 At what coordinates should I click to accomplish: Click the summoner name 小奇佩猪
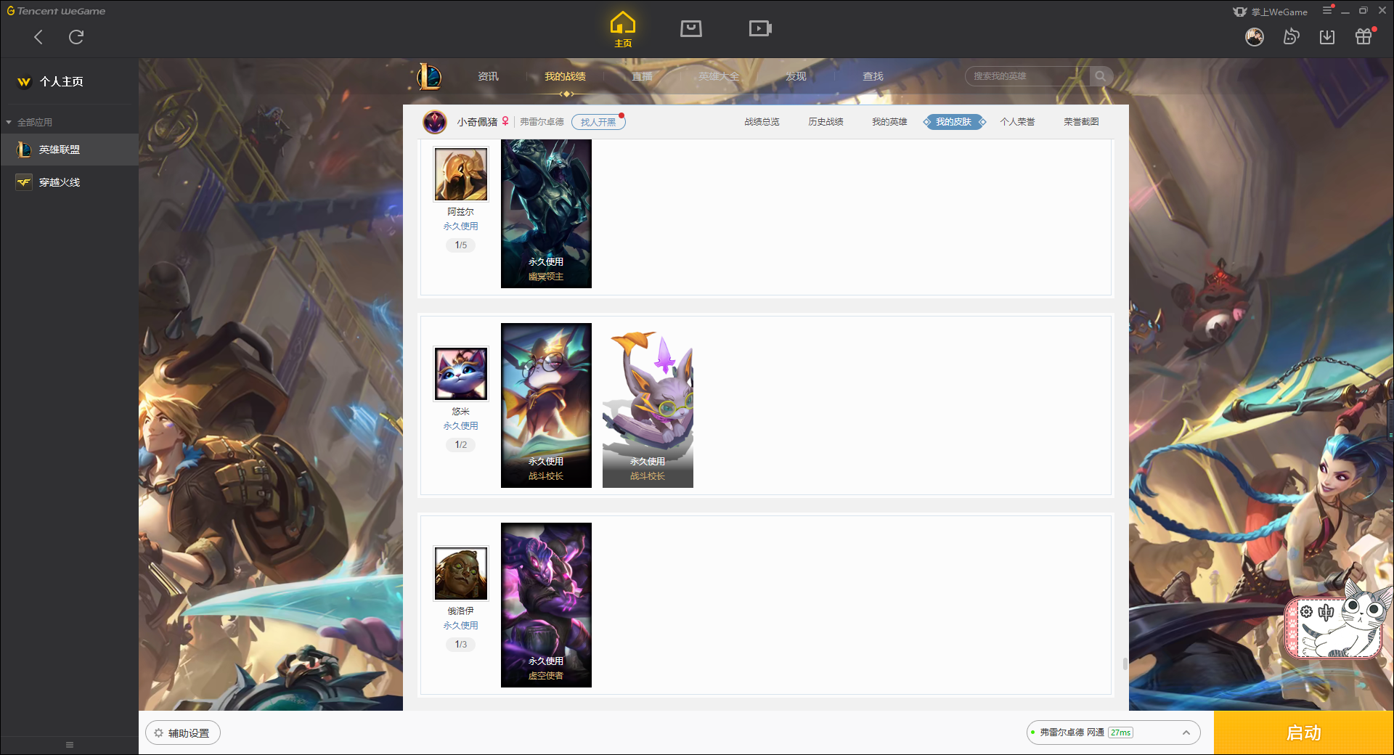(x=477, y=122)
